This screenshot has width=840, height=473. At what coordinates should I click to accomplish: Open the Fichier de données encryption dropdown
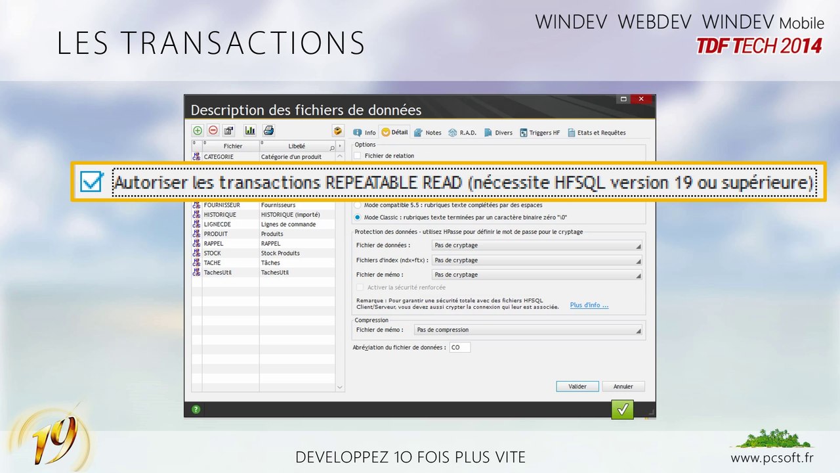(537, 245)
